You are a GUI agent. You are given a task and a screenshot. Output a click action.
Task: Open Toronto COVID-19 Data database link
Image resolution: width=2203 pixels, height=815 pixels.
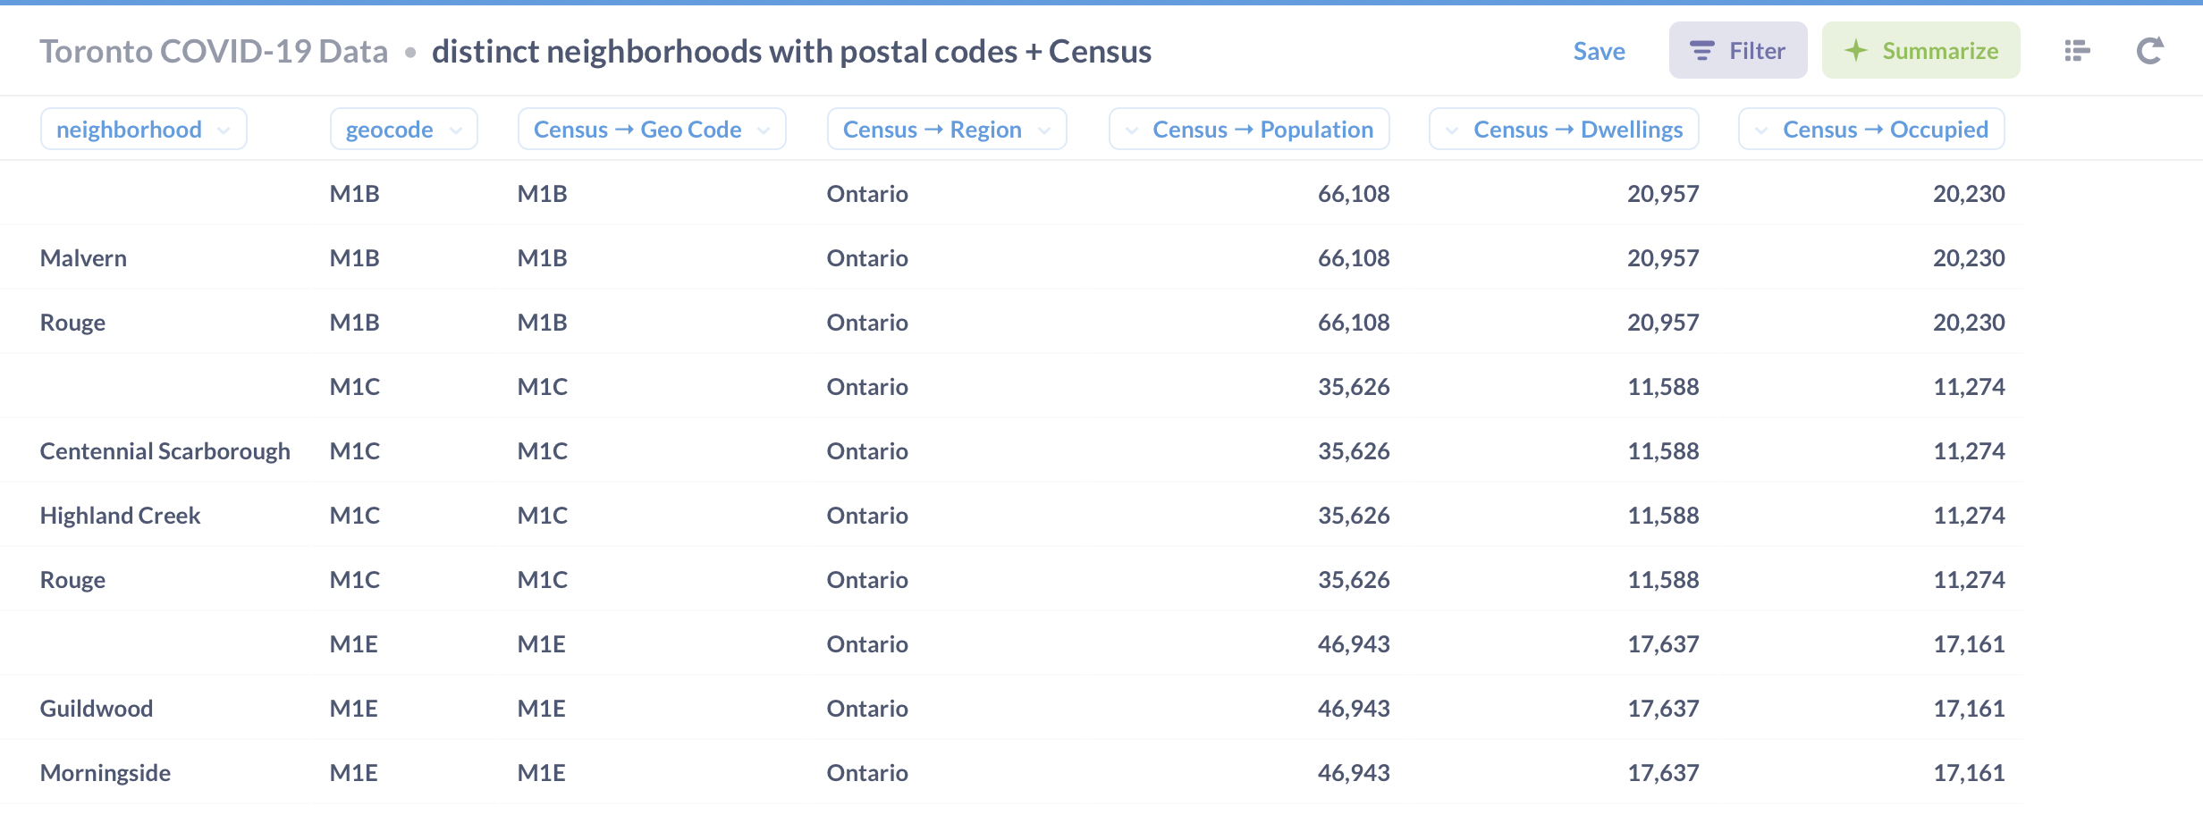tap(214, 52)
